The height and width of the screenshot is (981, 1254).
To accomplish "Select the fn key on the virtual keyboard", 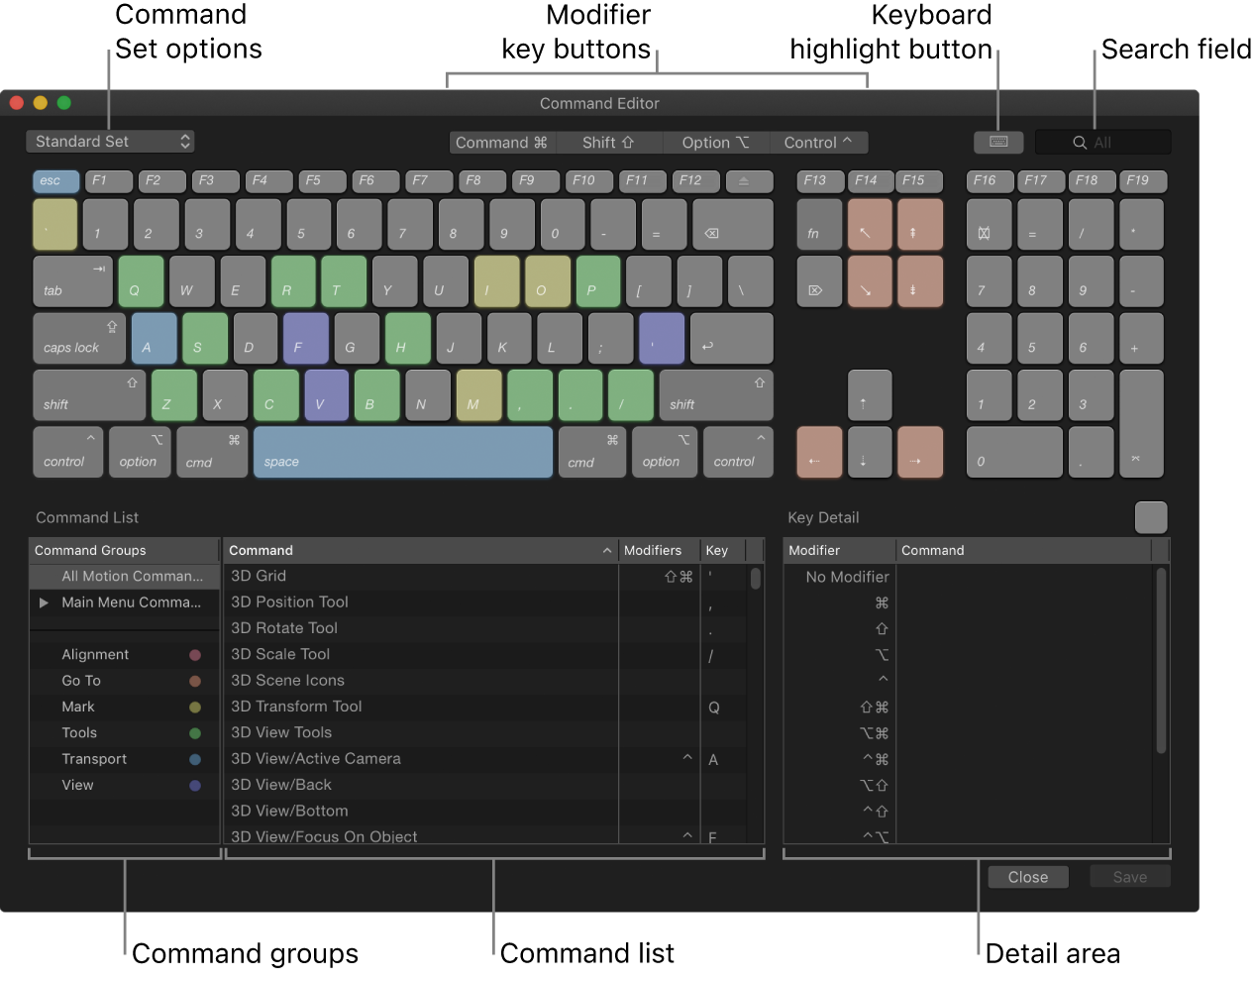I will click(819, 224).
